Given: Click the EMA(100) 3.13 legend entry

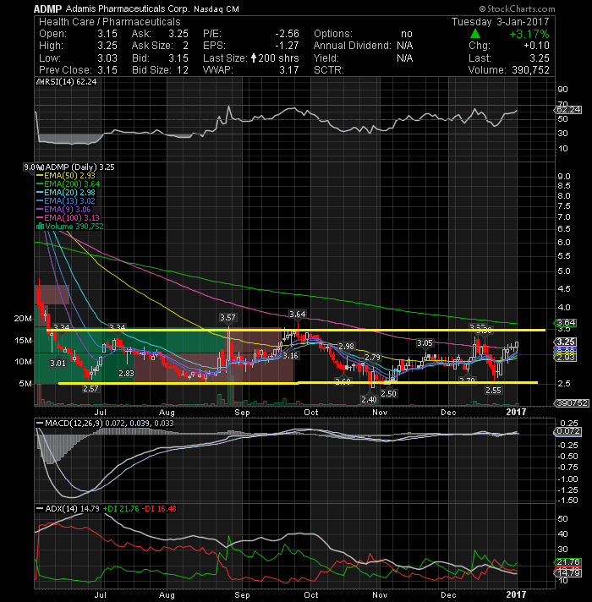Looking at the screenshot, I should click(68, 217).
